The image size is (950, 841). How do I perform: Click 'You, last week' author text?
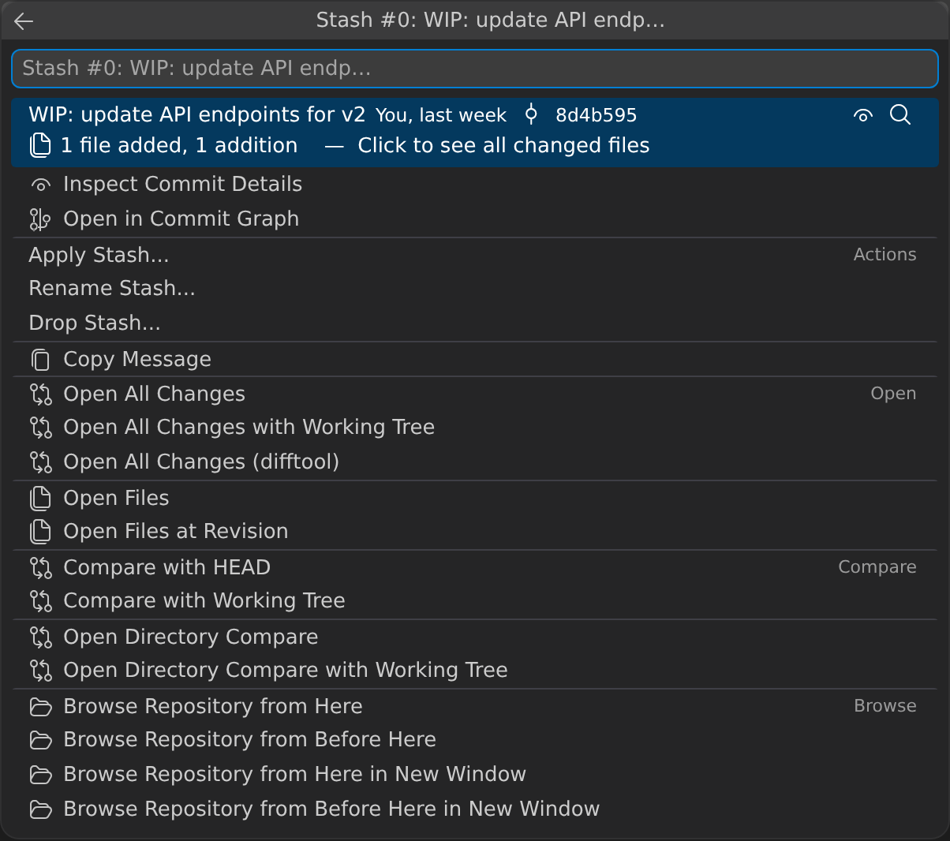pos(440,116)
